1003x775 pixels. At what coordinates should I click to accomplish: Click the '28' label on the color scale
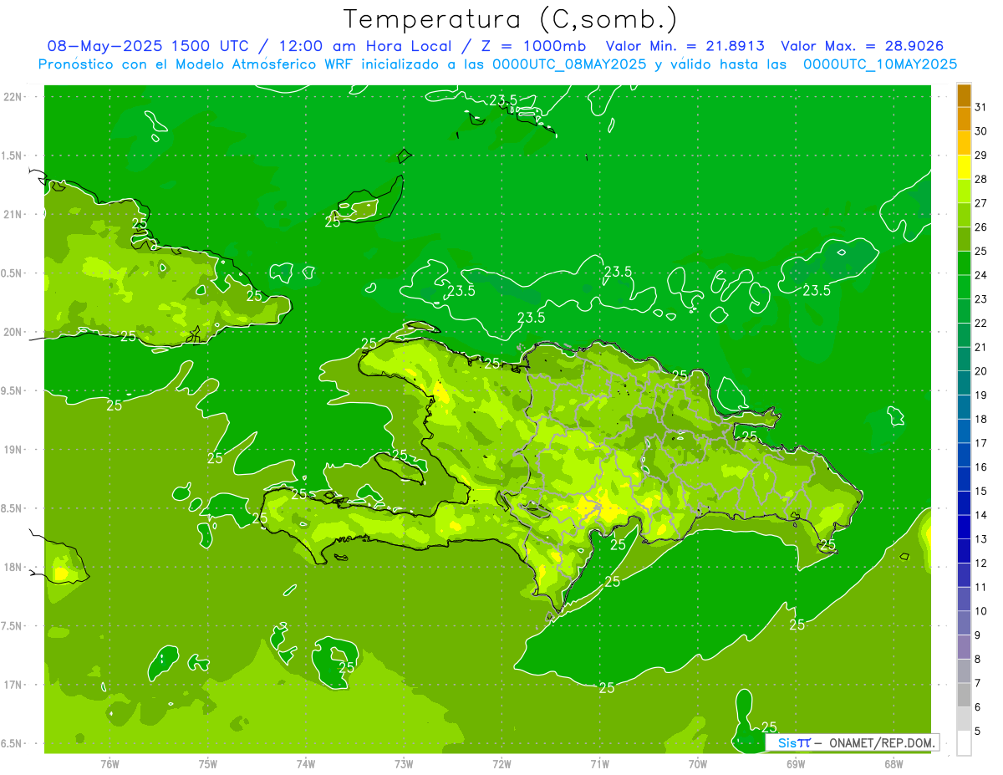tap(980, 179)
